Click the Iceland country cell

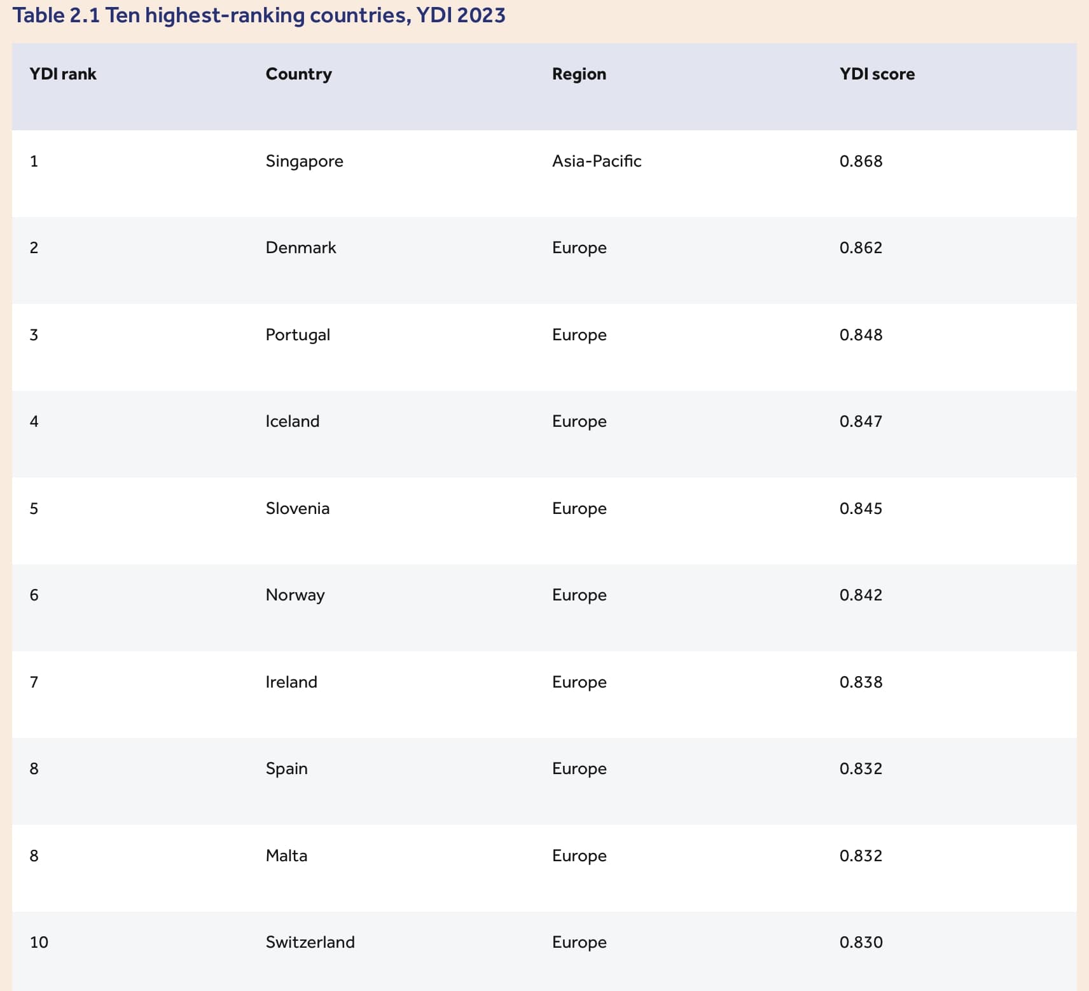[x=293, y=421]
